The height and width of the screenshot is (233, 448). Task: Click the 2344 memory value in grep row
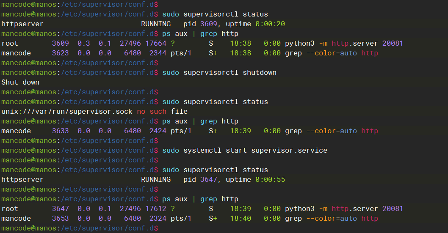point(158,53)
